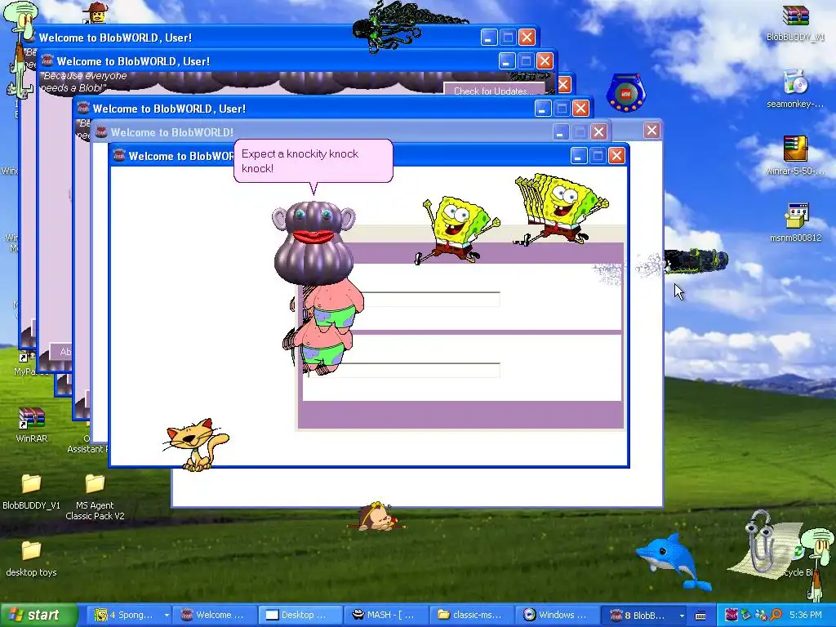Close the inactive 'Welcome to BlobWORLD!' window
This screenshot has width=836, height=627.
598,131
